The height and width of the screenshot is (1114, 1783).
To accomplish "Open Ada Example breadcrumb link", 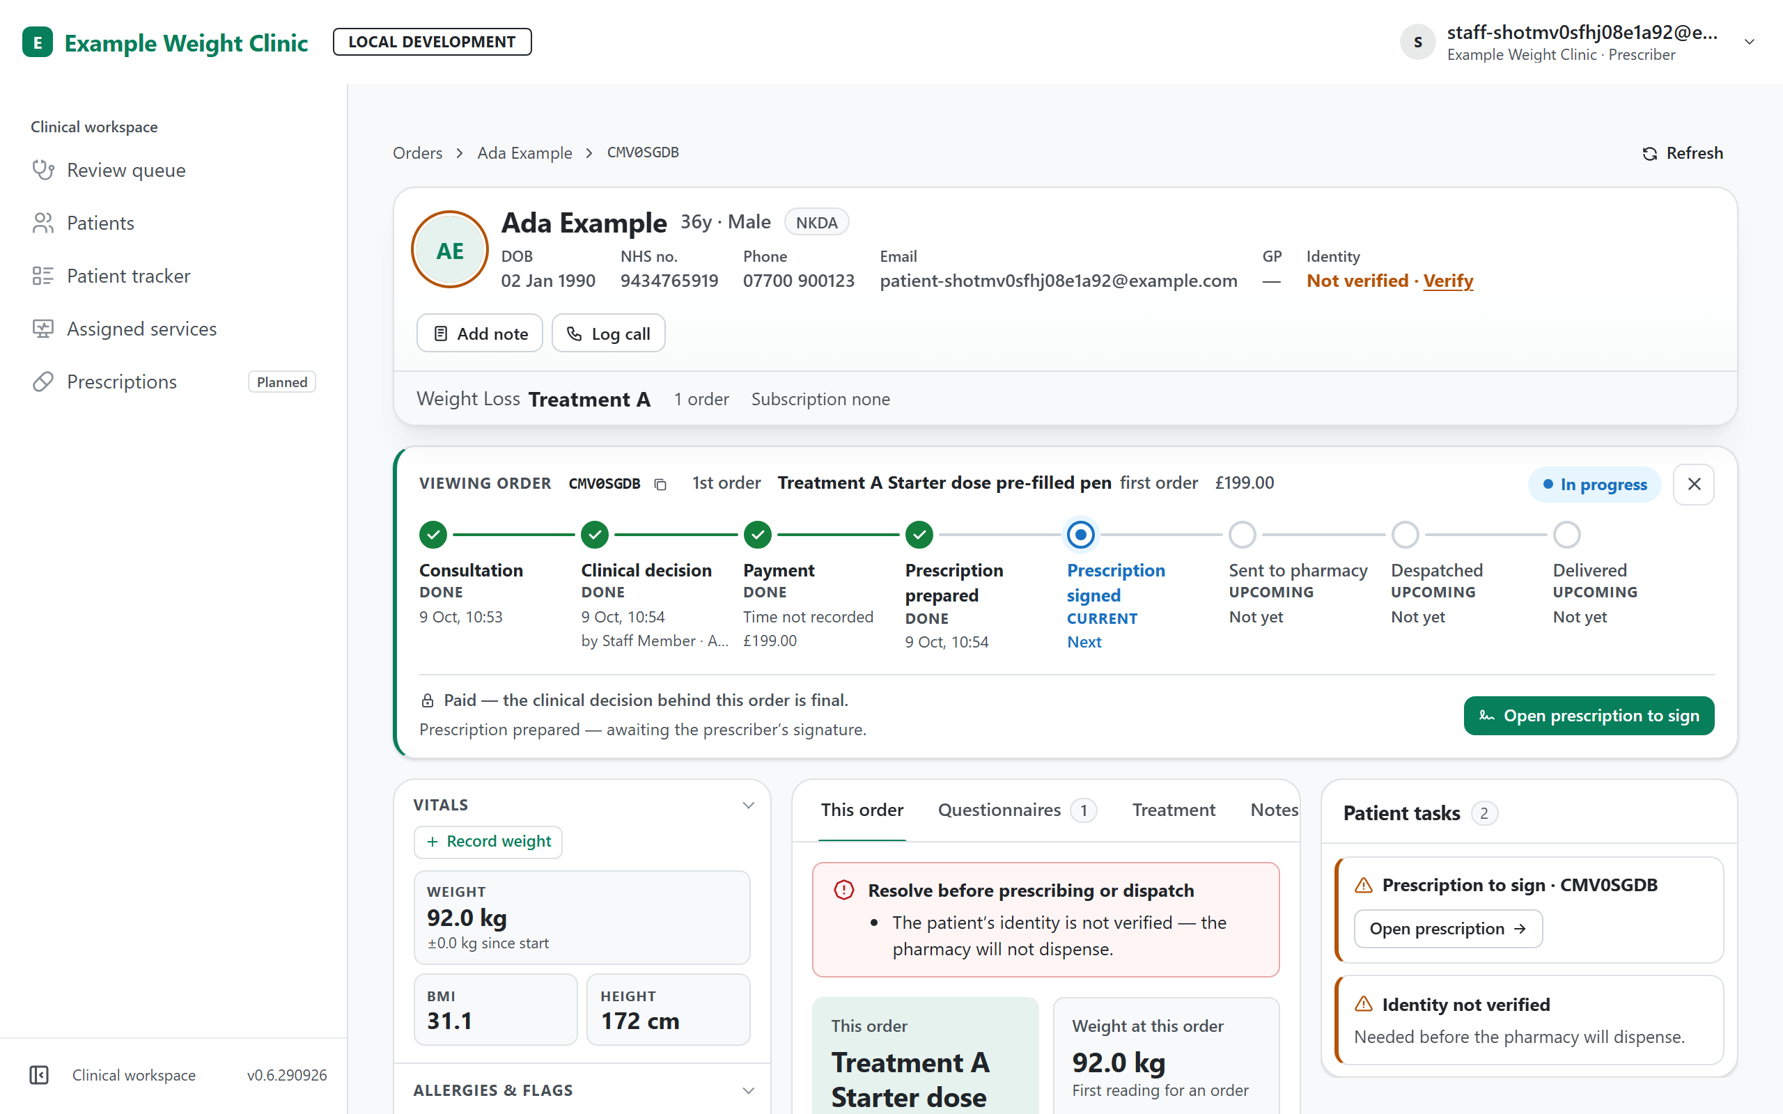I will (x=524, y=153).
